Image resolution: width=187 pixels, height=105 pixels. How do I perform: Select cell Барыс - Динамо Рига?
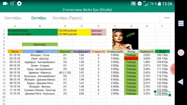click(x=40, y=83)
